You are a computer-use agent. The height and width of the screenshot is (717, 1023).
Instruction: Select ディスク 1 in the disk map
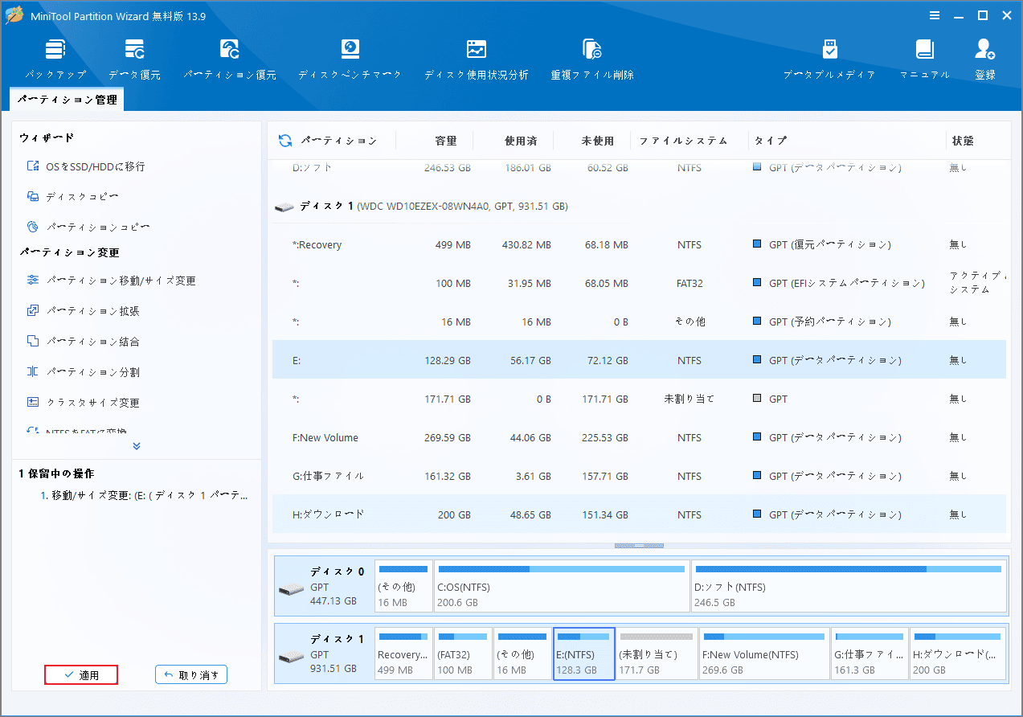point(324,653)
